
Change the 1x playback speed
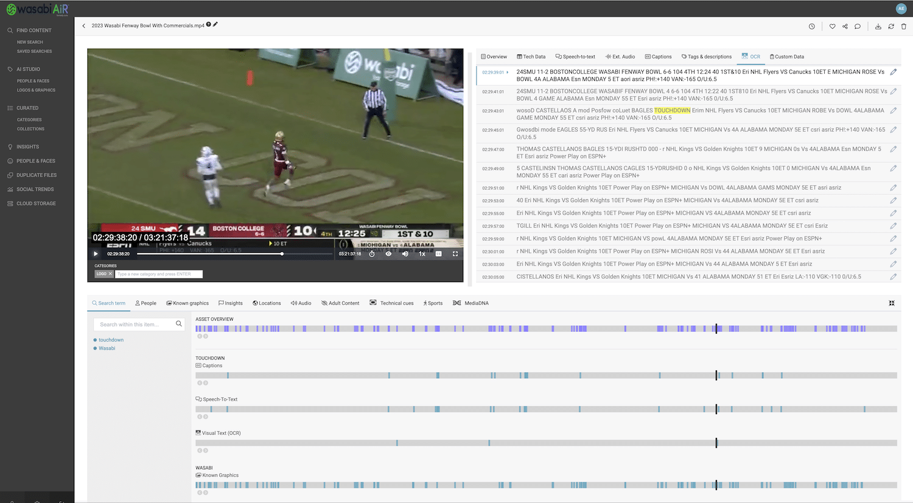tap(422, 254)
